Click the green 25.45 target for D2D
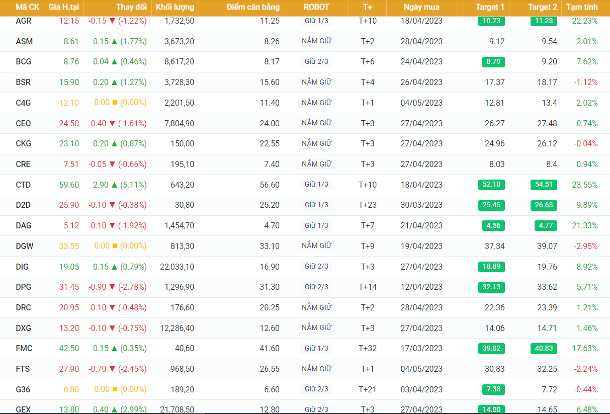The height and width of the screenshot is (414, 610). [x=491, y=205]
